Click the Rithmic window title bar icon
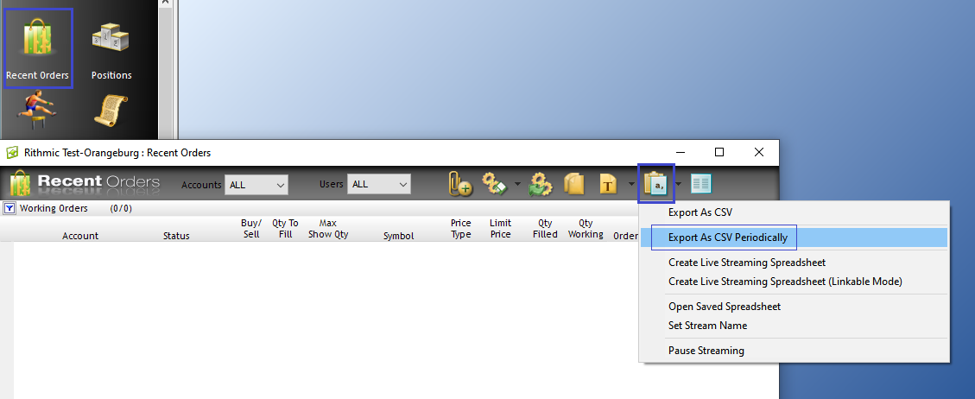 [x=12, y=152]
